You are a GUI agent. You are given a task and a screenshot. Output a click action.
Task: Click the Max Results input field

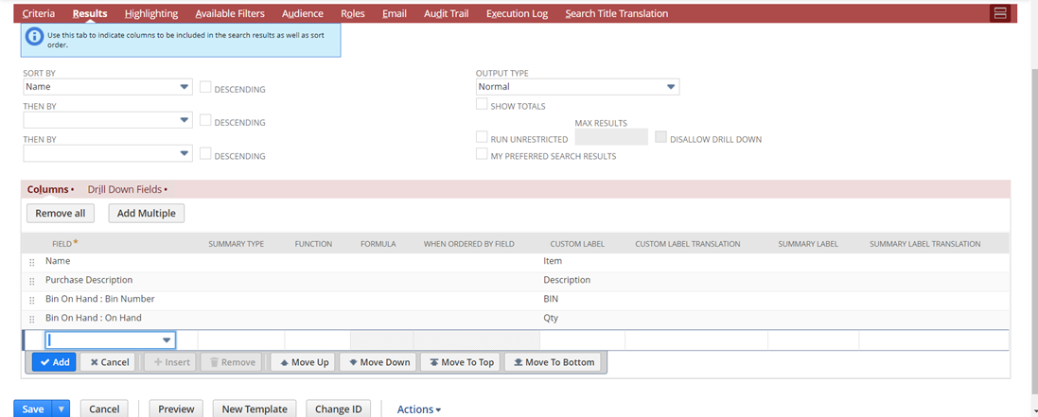point(611,137)
